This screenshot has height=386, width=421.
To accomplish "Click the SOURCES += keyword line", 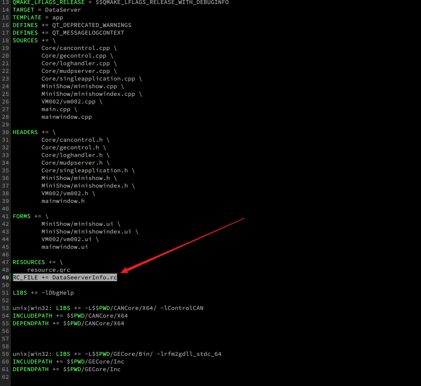I will pyautogui.click(x=34, y=40).
